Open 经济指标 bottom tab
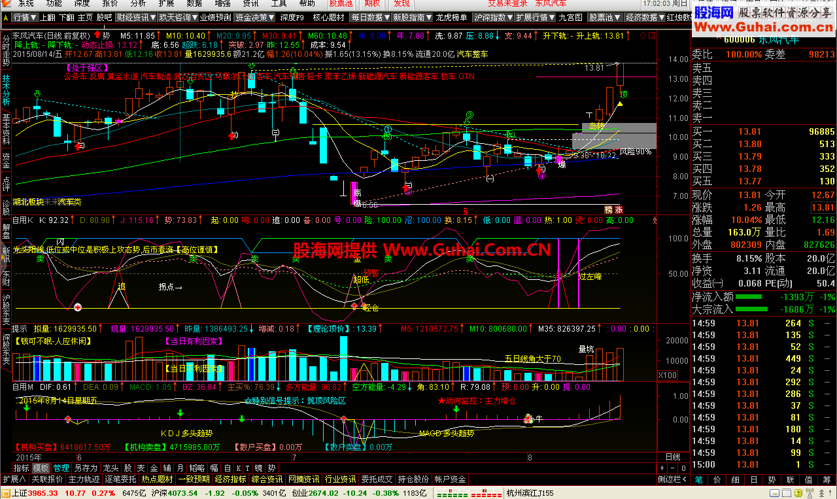Screen dimensions: 837x499 click(231, 479)
